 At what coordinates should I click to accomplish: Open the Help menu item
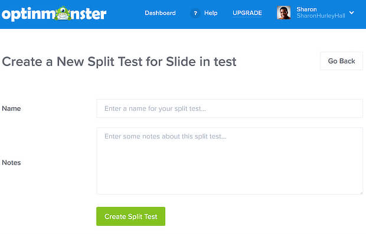point(211,13)
